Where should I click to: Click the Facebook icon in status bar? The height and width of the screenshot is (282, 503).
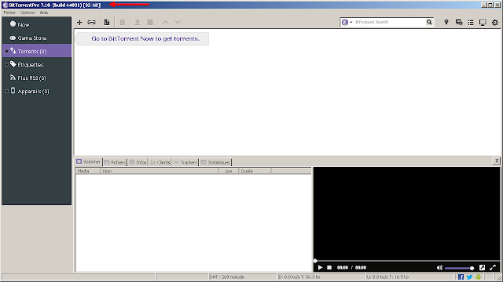[x=461, y=277]
